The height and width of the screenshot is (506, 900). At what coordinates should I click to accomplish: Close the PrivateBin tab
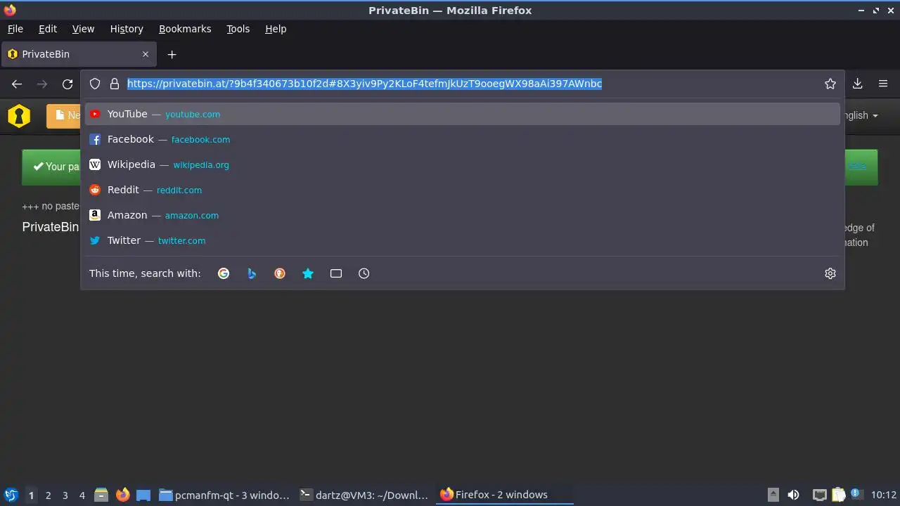(146, 54)
